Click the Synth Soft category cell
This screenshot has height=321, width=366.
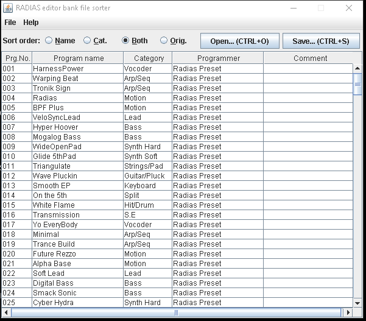click(x=147, y=157)
